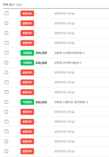Select the checkbox directly below the 500,000 row
109x157 pixels.
6,72
